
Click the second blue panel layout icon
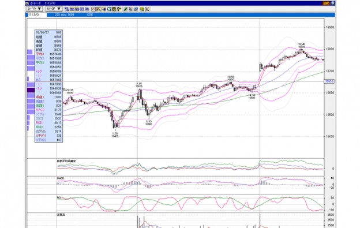77,9
